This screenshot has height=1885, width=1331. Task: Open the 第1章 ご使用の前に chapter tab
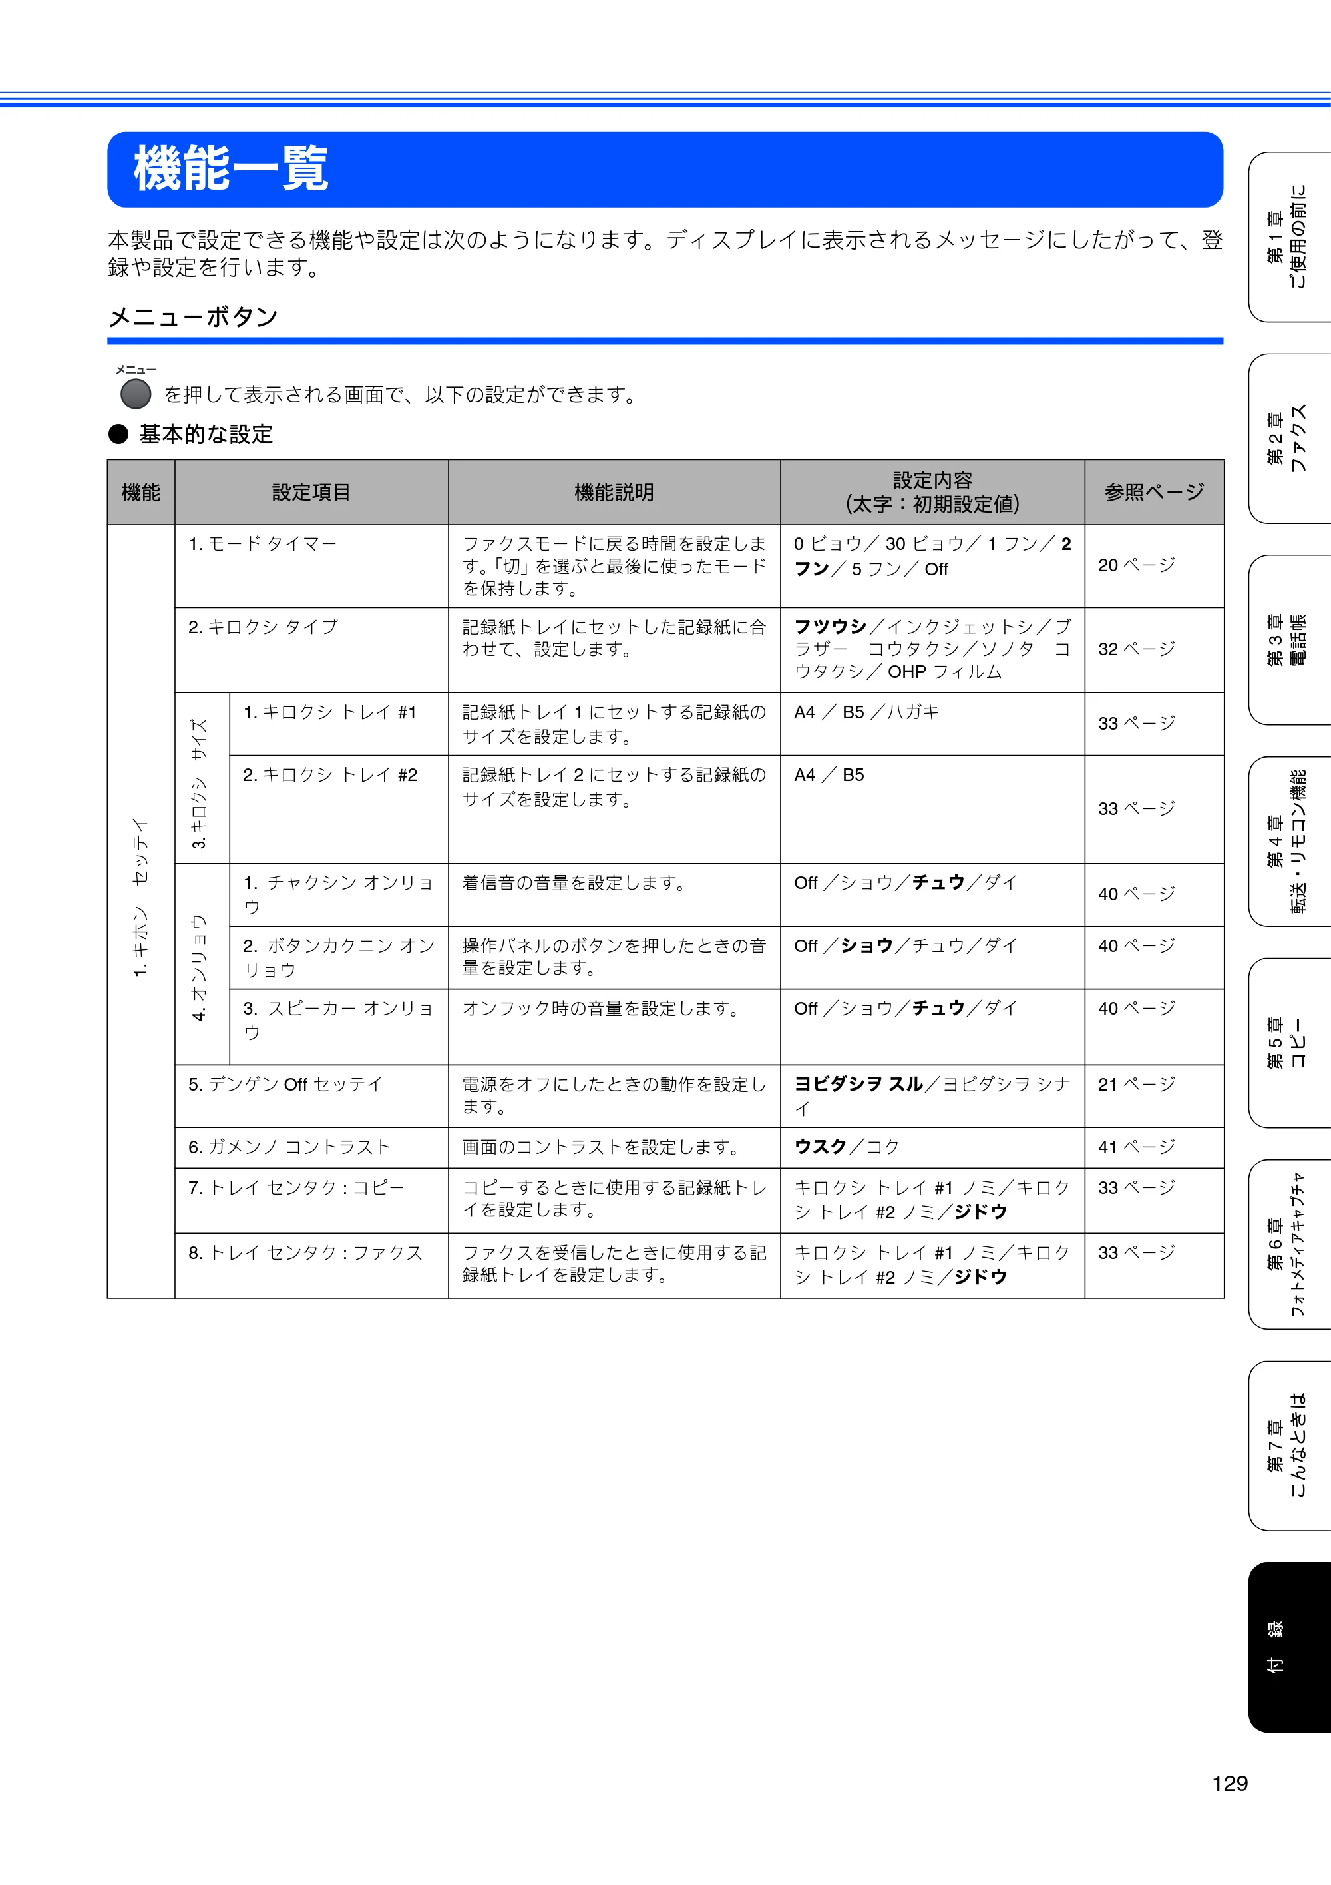point(1289,237)
